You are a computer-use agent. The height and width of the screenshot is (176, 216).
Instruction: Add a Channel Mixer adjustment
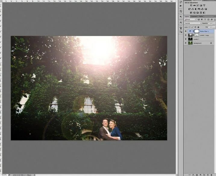click(x=202, y=9)
